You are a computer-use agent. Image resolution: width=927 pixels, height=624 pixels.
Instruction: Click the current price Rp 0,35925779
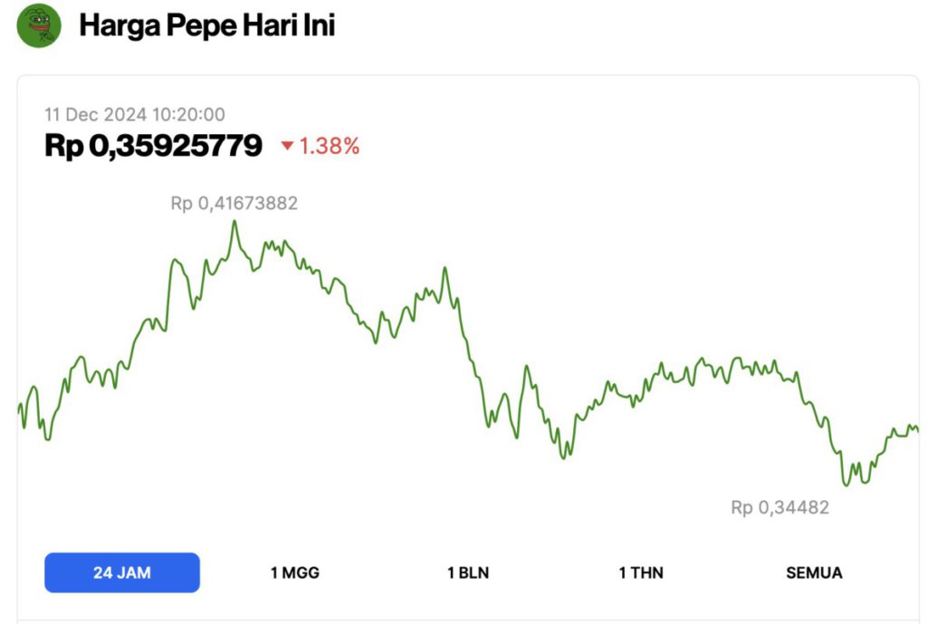pyautogui.click(x=153, y=145)
